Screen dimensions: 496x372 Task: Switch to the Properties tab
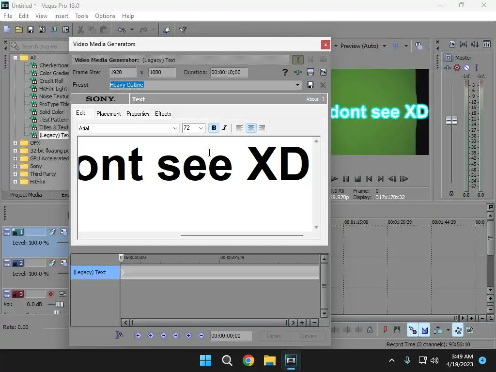point(138,113)
